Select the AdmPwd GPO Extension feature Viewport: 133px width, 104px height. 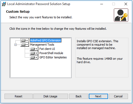click(45, 40)
